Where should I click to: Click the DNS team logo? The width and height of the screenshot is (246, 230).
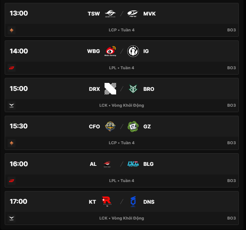[133, 202]
